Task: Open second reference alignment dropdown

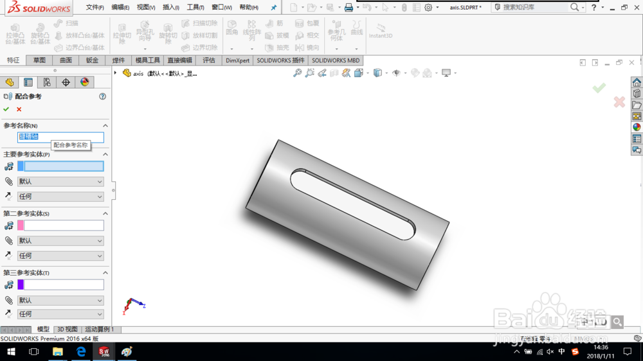Action: (x=60, y=256)
